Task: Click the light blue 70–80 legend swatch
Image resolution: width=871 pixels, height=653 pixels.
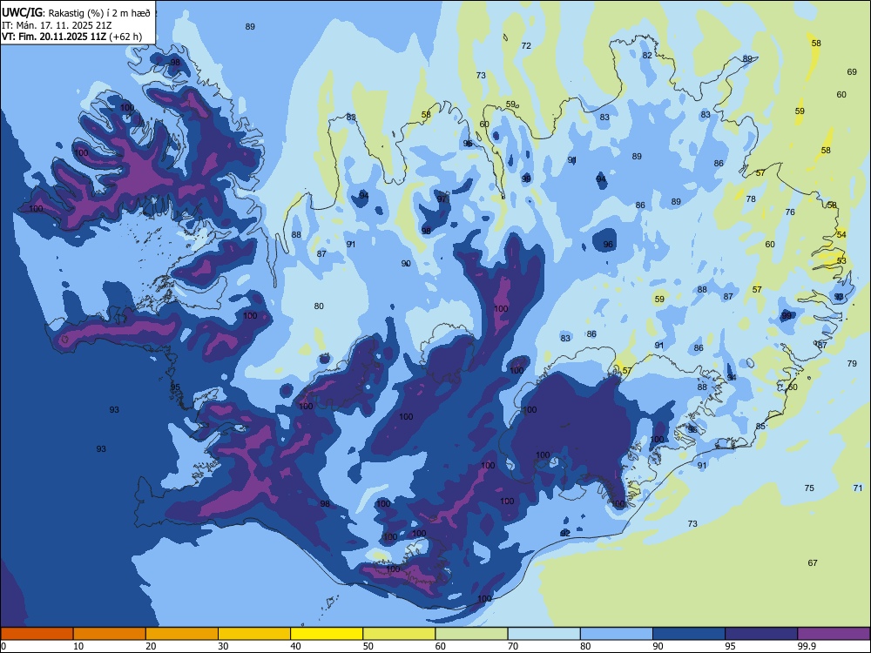Action: click(x=544, y=634)
